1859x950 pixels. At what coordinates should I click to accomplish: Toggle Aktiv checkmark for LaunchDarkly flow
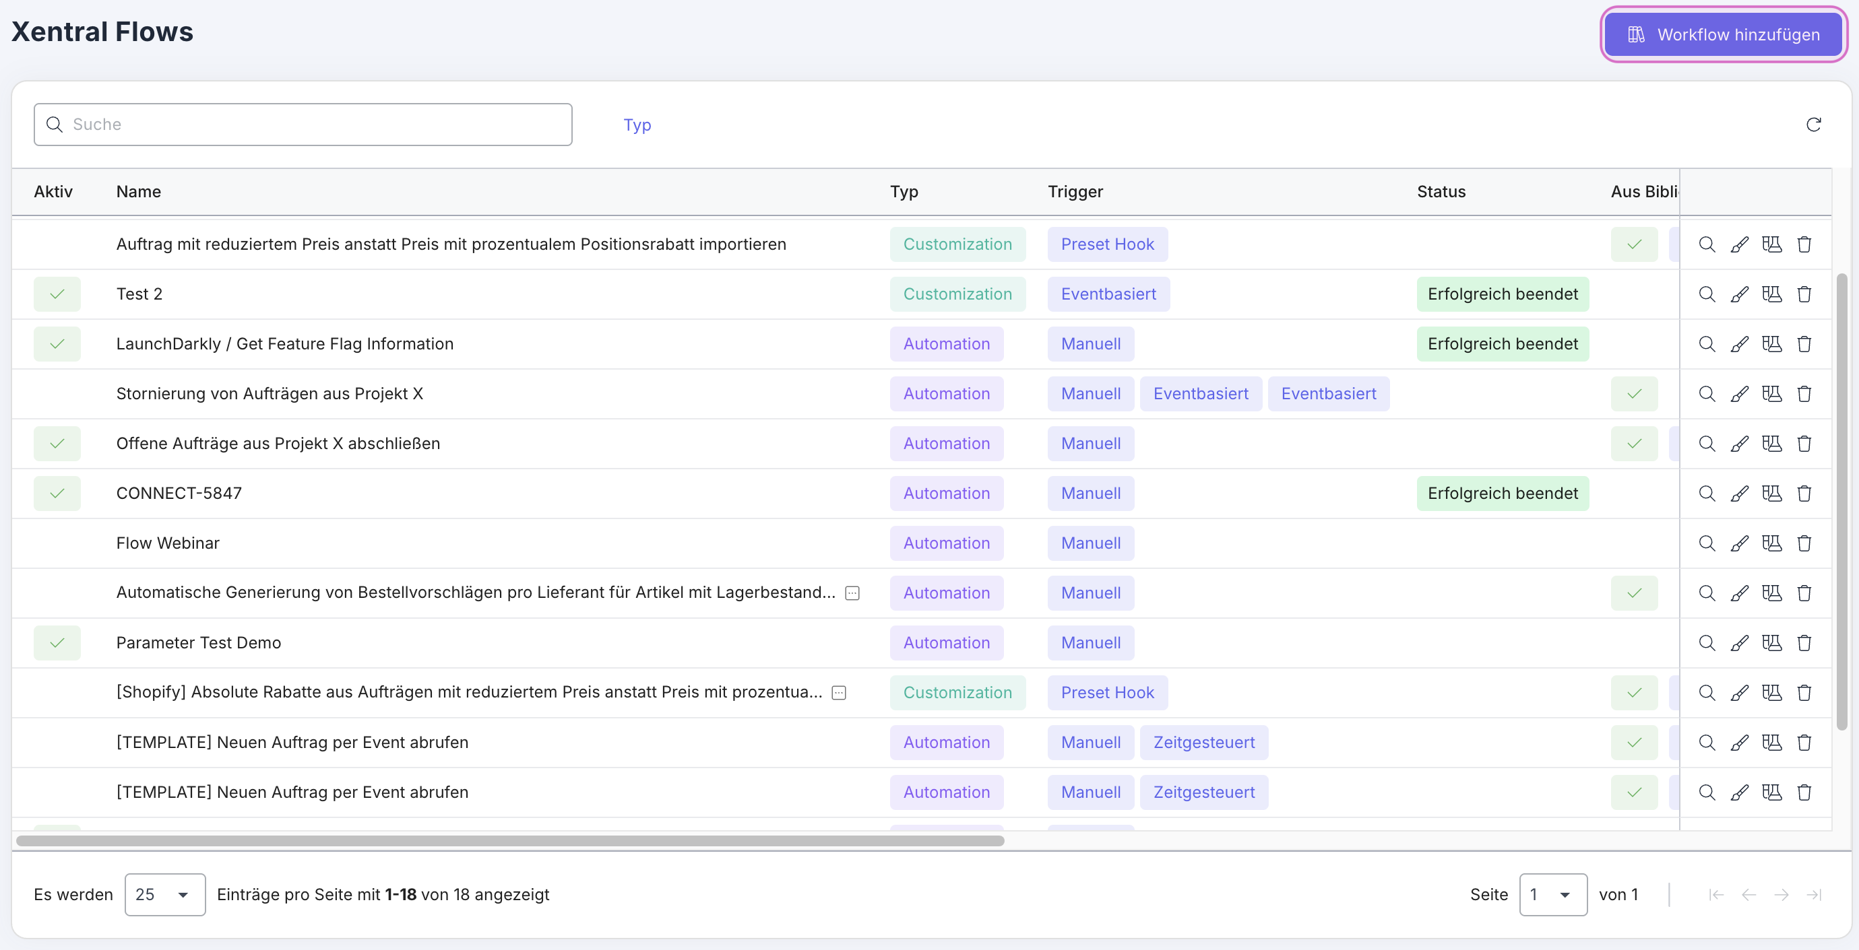tap(57, 344)
